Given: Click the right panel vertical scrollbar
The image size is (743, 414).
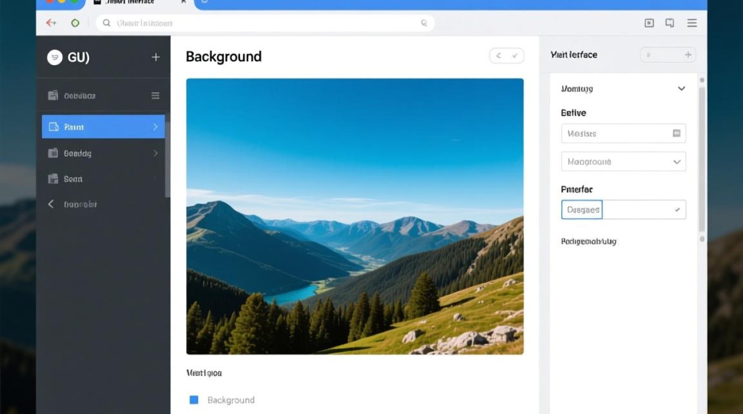Looking at the screenshot, I should pos(702,160).
